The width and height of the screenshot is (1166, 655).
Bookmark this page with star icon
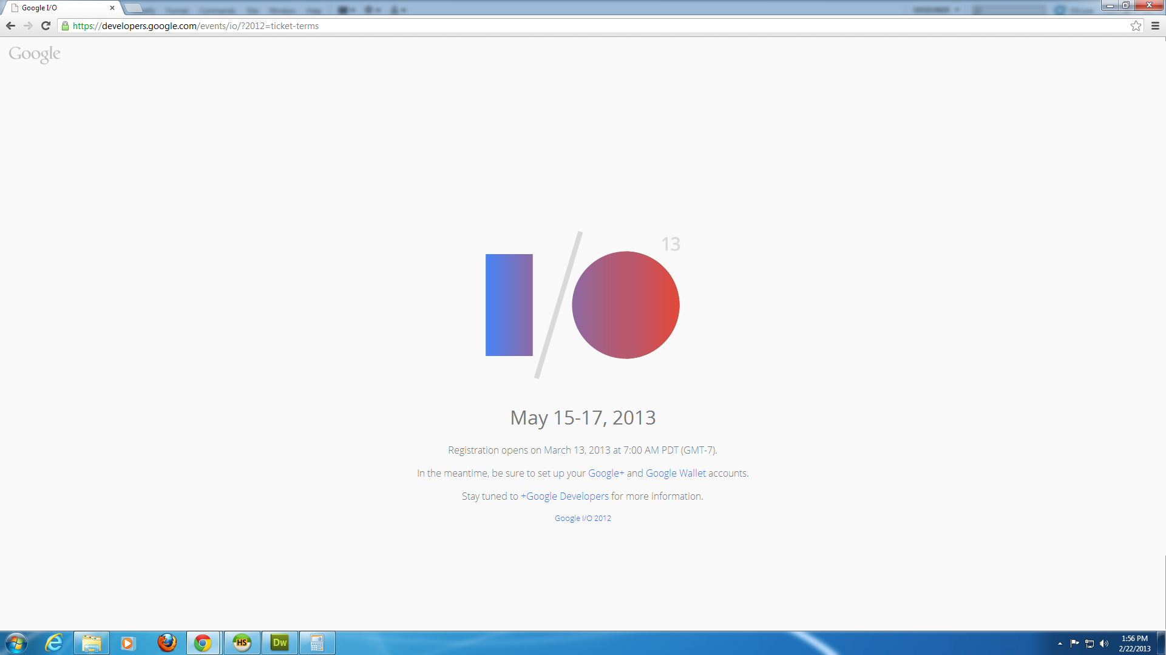1136,26
